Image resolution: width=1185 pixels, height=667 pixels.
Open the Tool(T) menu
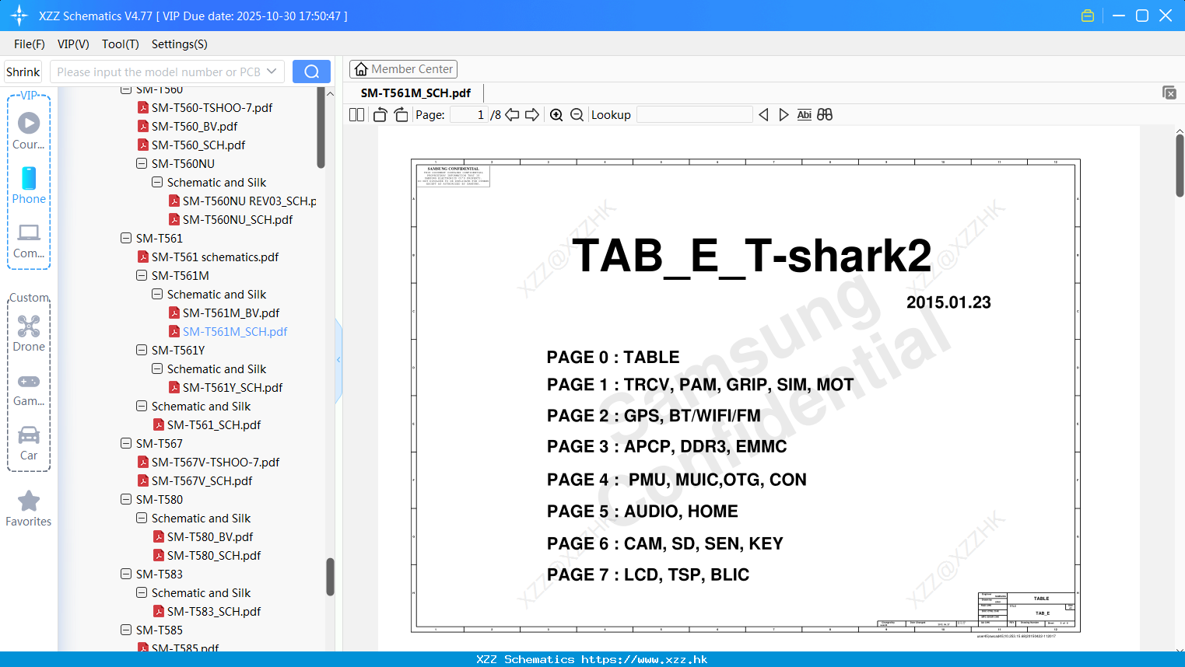click(121, 44)
